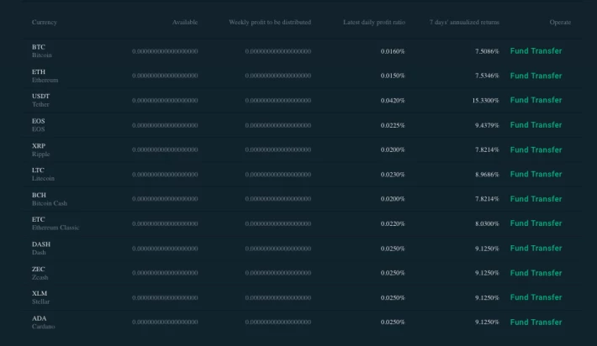
Task: Select the USDT currency label
Action: (40, 97)
